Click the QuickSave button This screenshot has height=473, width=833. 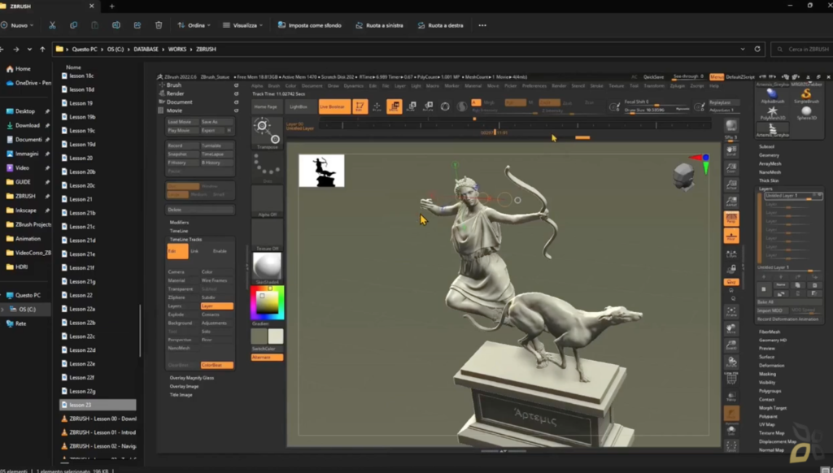[653, 77]
